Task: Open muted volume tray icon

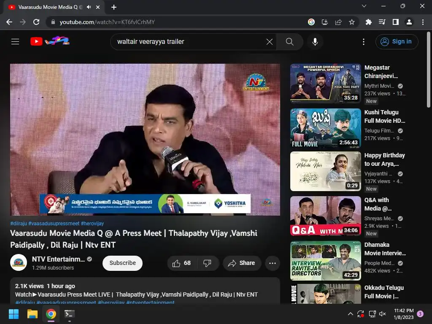Action: pos(382,314)
